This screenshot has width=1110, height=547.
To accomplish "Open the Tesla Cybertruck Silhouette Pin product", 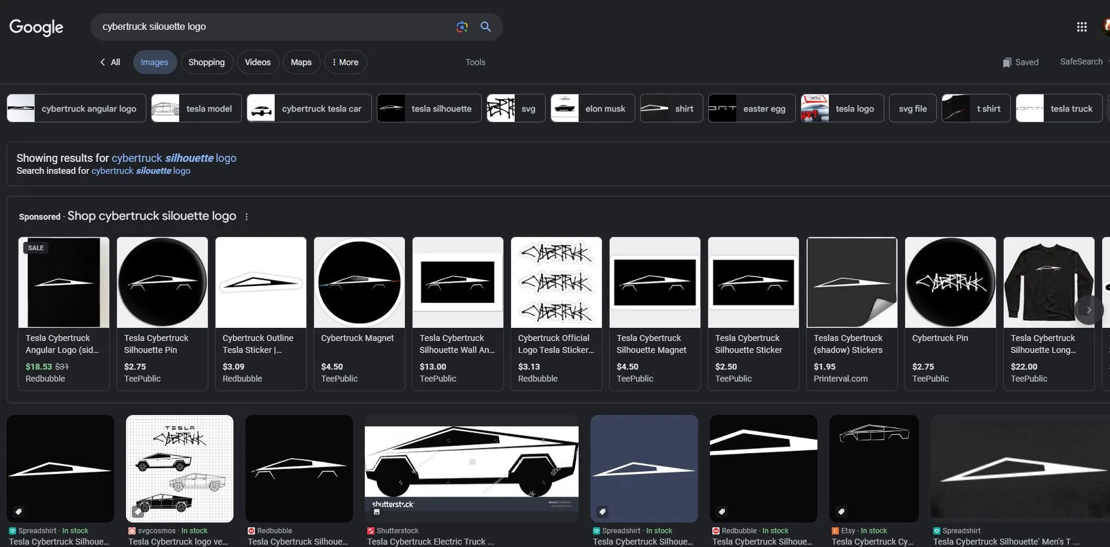I will (162, 314).
